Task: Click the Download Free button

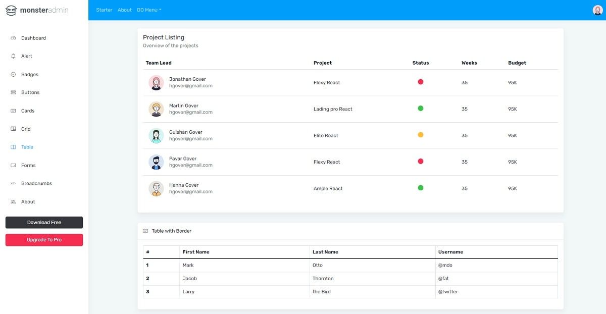Action: point(44,222)
